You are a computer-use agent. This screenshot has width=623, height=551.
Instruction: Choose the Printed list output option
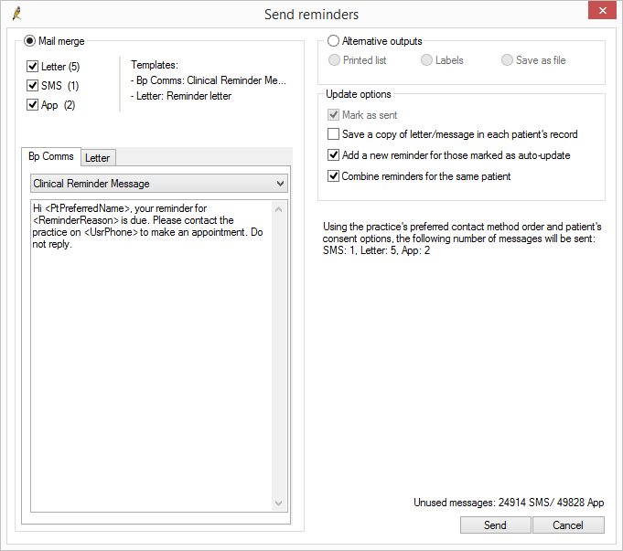334,60
